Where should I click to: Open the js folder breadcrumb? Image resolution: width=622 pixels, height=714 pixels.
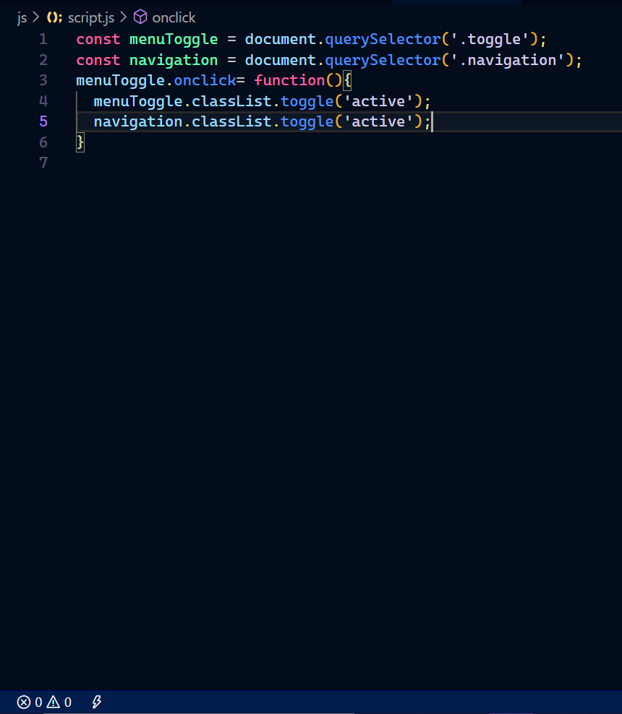click(x=22, y=18)
